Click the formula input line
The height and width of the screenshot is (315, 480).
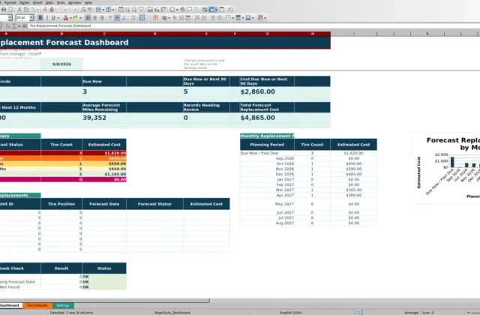click(254, 26)
